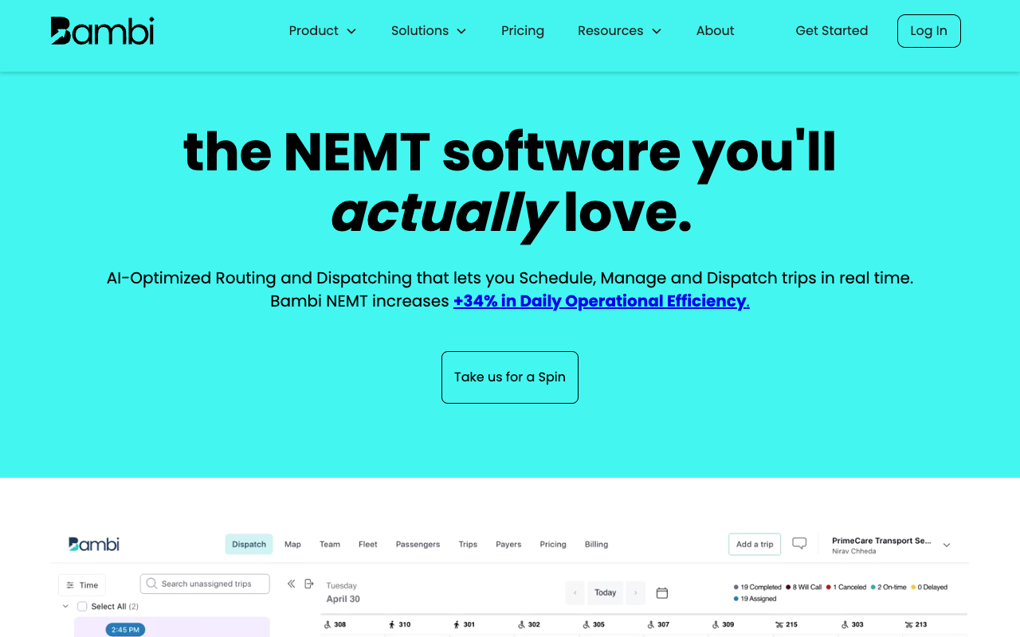
Task: Click the Time filter button
Action: click(82, 585)
